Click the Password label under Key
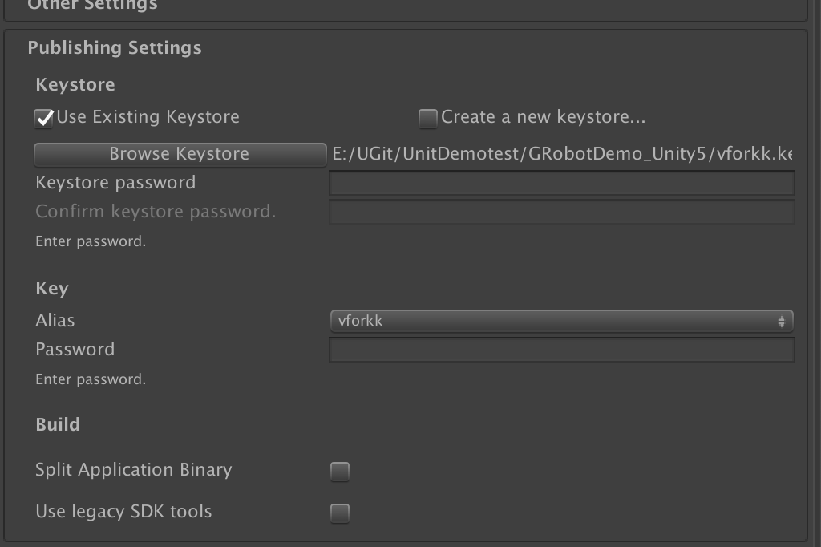 [x=75, y=350]
